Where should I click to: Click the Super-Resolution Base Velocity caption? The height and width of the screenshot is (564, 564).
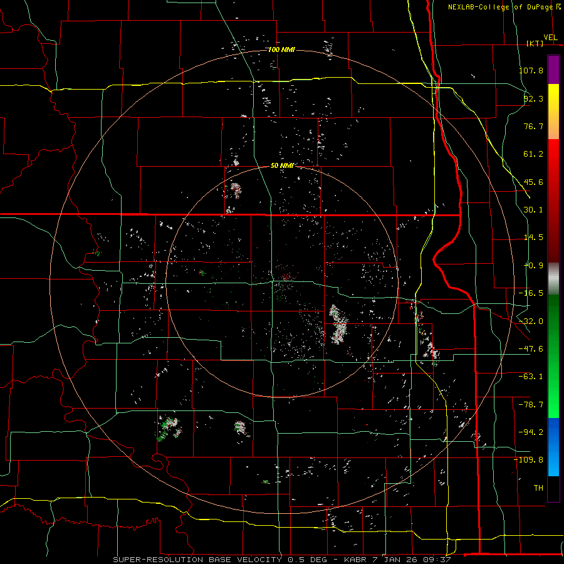(x=281, y=560)
